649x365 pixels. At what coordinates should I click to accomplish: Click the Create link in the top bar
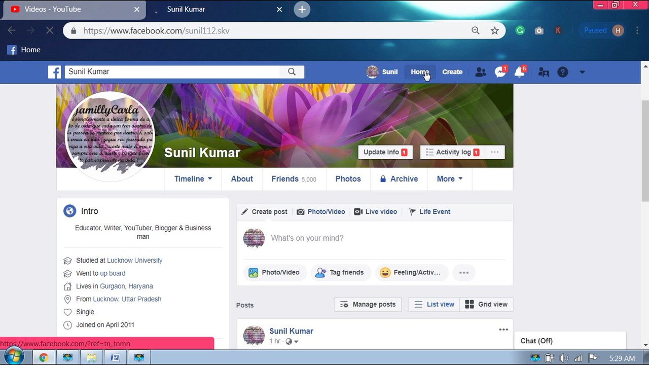tap(452, 72)
